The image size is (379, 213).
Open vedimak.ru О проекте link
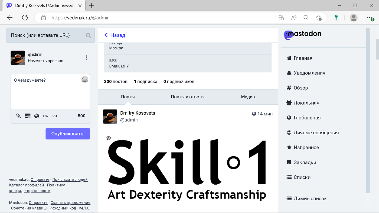pyautogui.click(x=40, y=179)
